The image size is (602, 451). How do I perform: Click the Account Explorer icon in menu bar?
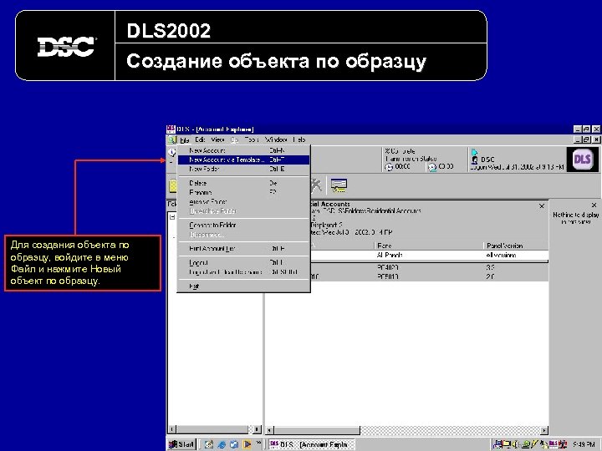[171, 140]
